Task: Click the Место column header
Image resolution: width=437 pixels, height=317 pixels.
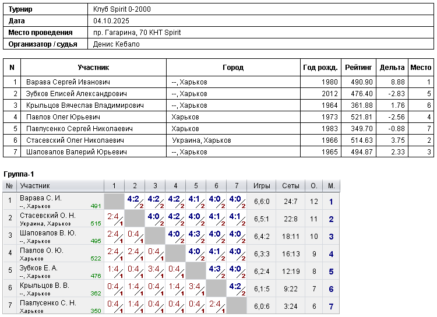Action: coord(421,67)
